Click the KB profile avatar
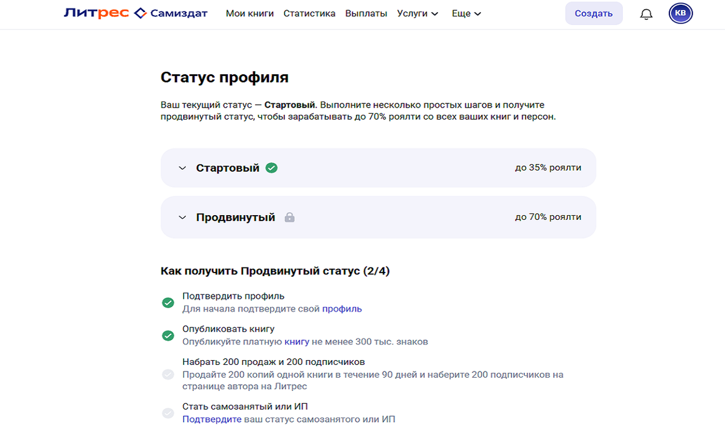725x435 pixels. point(680,13)
